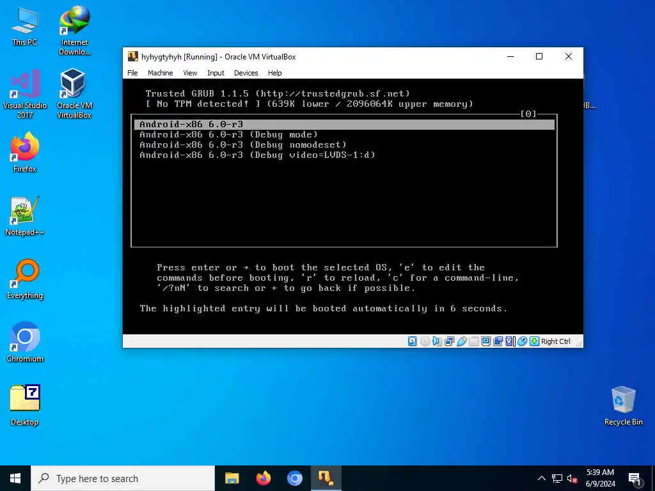Click the virtualization 'V' chip indicator in status bar
Screen dimensions: 655x491
tap(510, 341)
